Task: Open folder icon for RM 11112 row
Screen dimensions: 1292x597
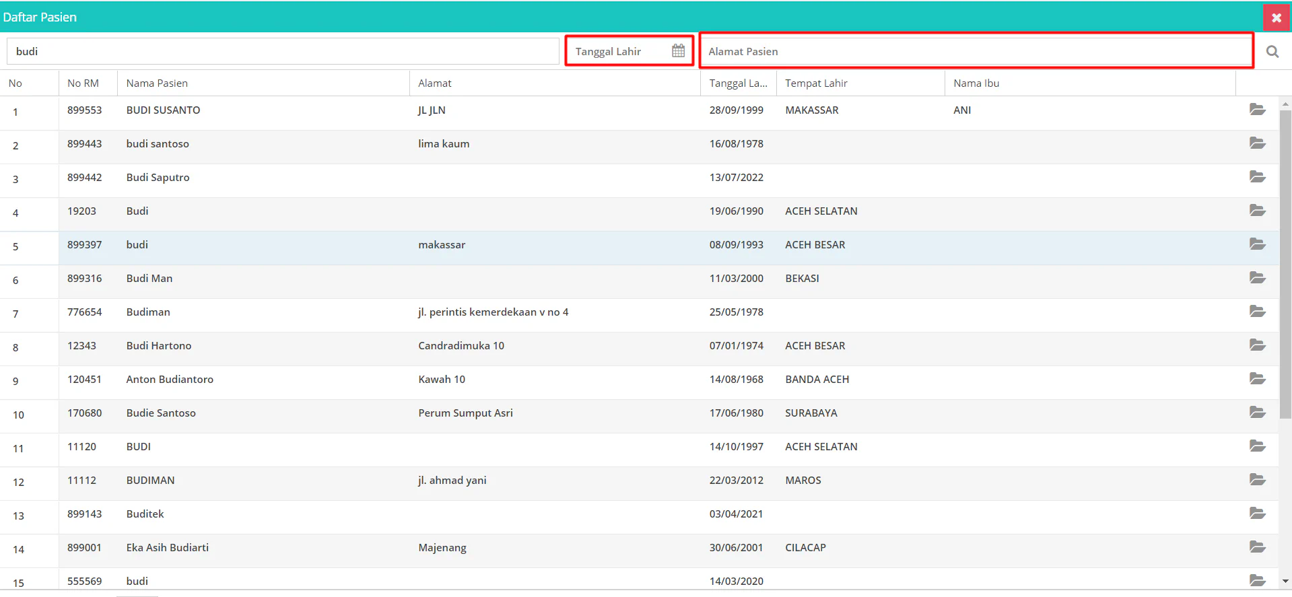Action: [x=1257, y=479]
